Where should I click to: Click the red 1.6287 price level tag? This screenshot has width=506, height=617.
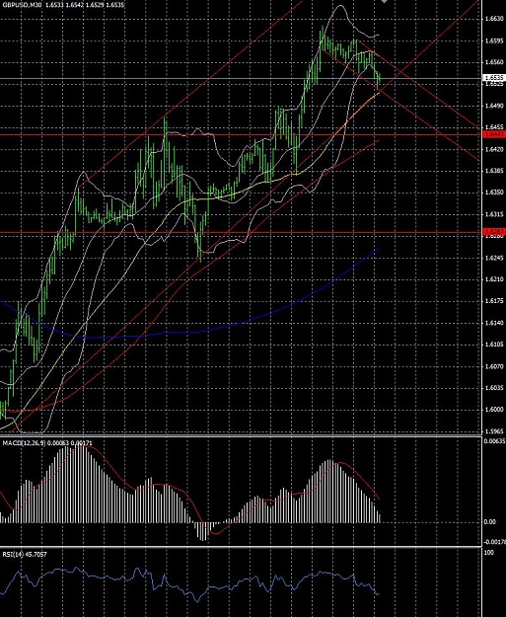(x=494, y=232)
